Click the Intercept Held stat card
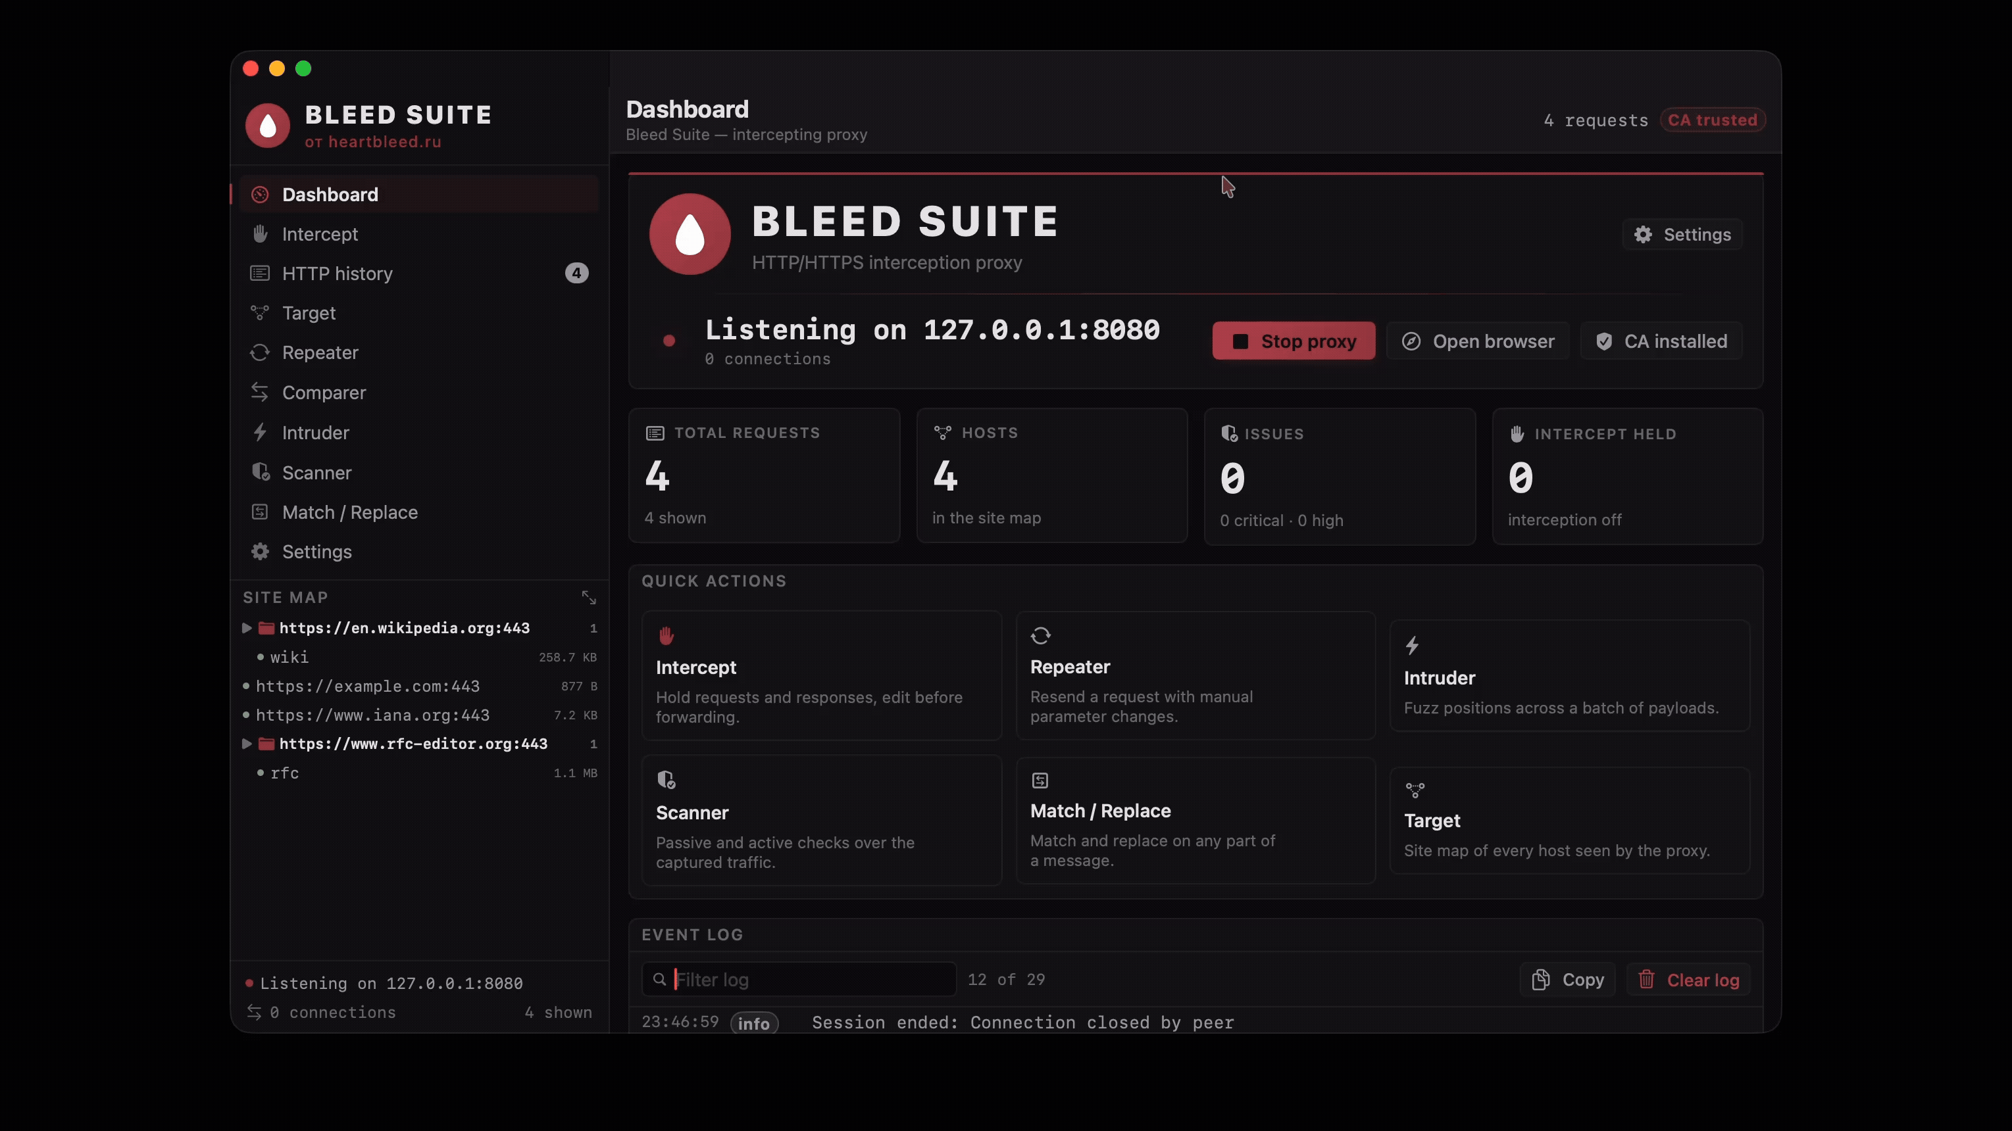 point(1627,476)
